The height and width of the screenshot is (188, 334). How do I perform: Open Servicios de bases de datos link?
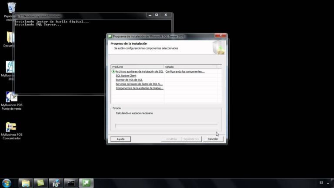click(139, 84)
